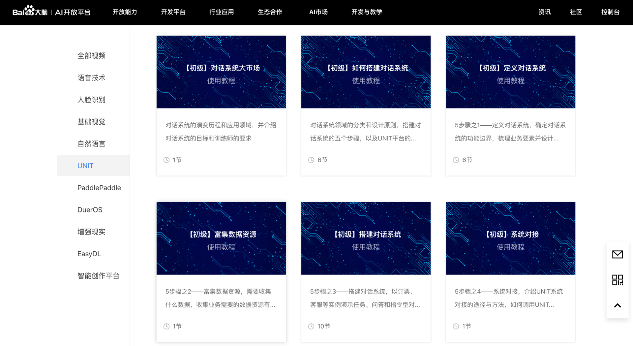Click clock icon beside 10节 lesson count
633x346 pixels.
click(x=311, y=326)
